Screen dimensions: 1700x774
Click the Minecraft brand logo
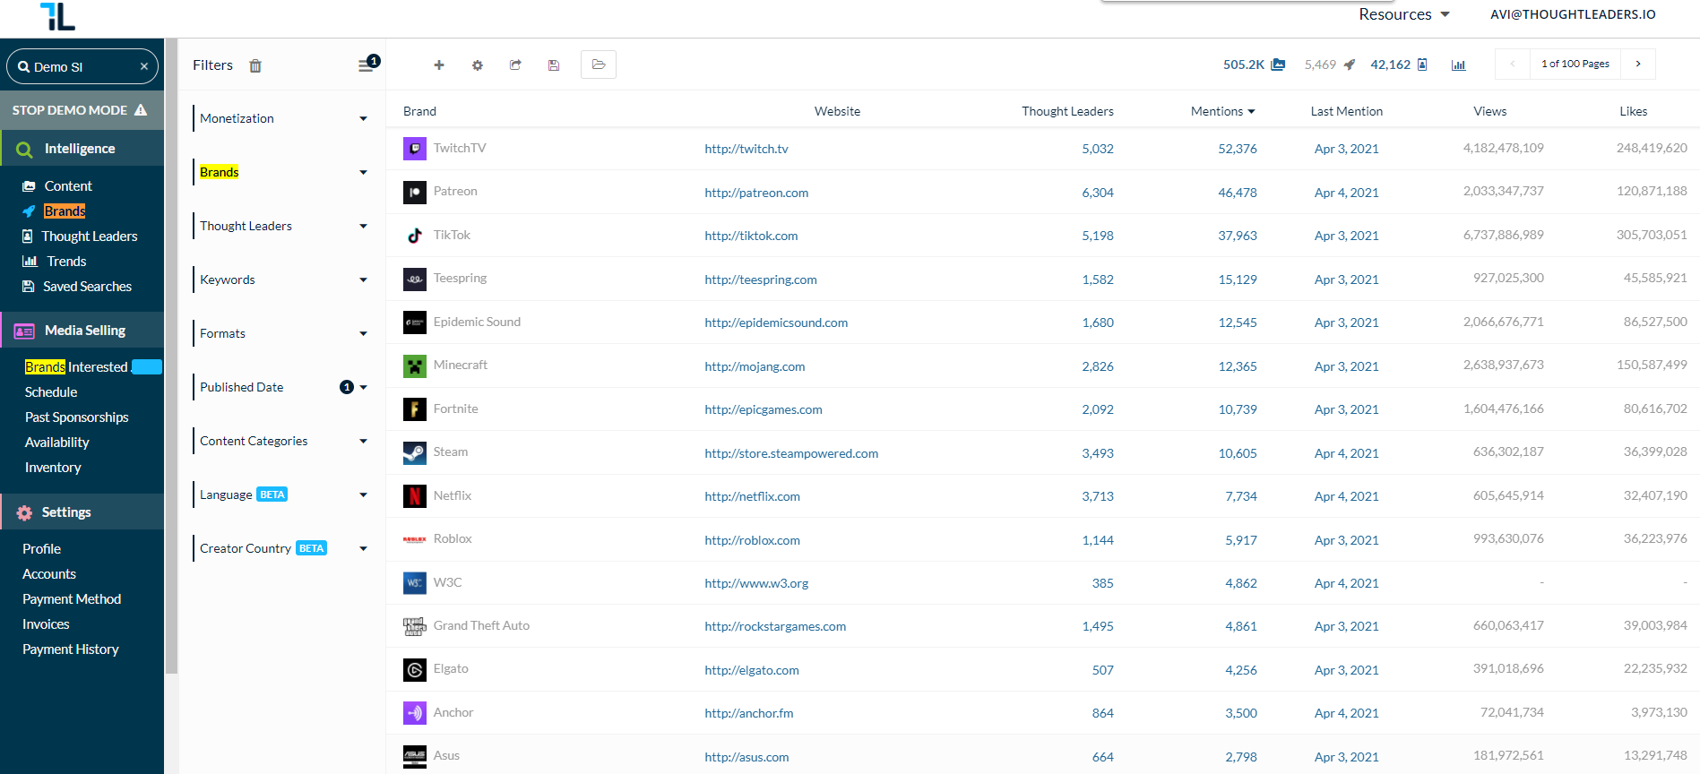click(x=415, y=365)
